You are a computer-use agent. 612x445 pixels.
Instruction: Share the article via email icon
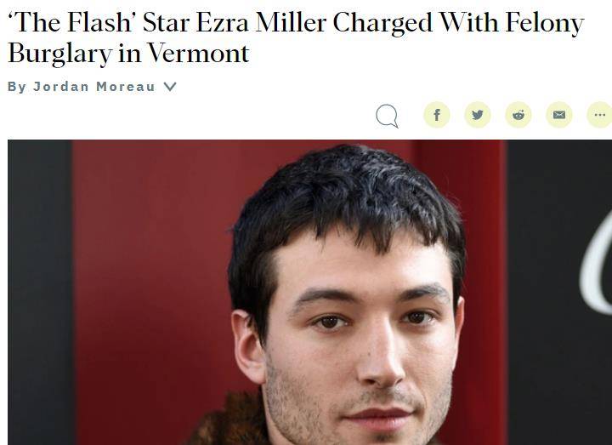[x=559, y=115]
